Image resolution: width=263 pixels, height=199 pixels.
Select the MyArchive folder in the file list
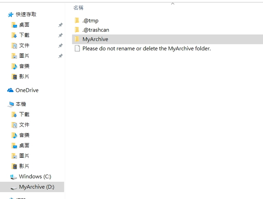coord(95,39)
